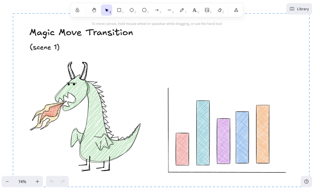Select the Rectangle tool
The height and width of the screenshot is (190, 316).
119,10
